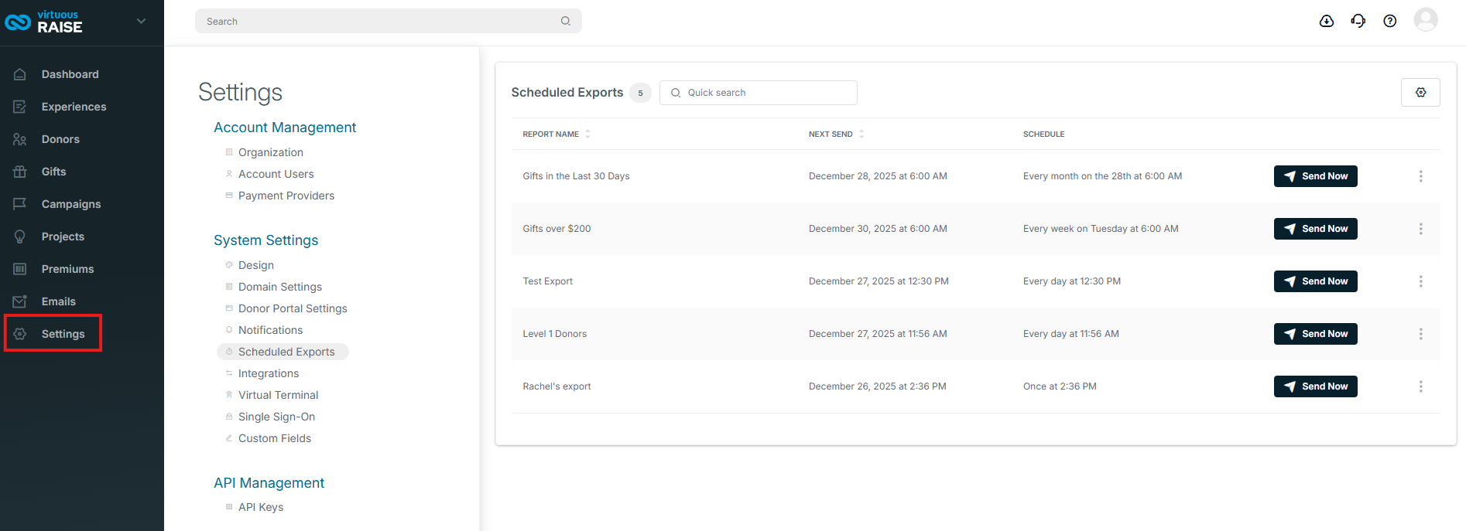The width and height of the screenshot is (1466, 531).
Task: Open the support headset icon
Action: [x=1358, y=21]
